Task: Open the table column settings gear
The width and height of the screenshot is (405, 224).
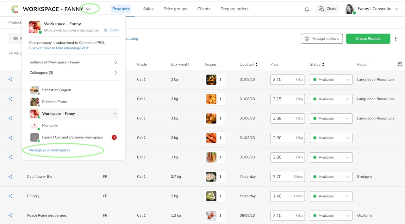Action: point(400,64)
